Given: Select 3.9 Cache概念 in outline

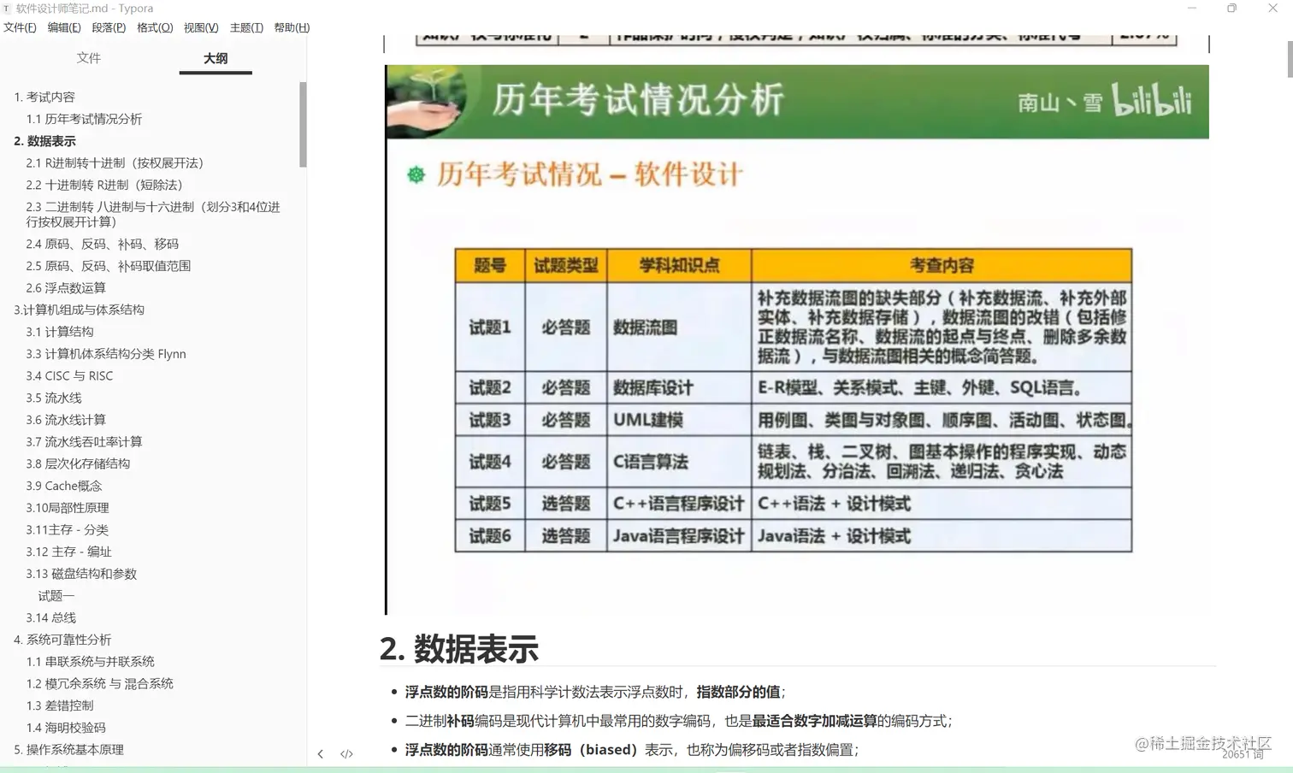Looking at the screenshot, I should [64, 486].
